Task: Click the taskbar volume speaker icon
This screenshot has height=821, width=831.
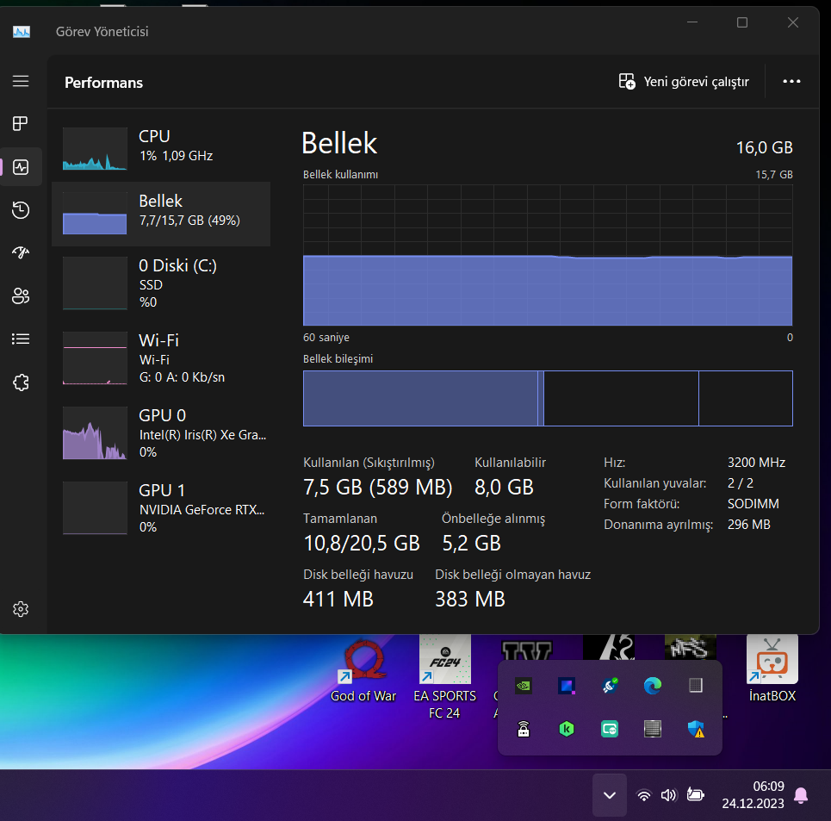Action: 669,795
